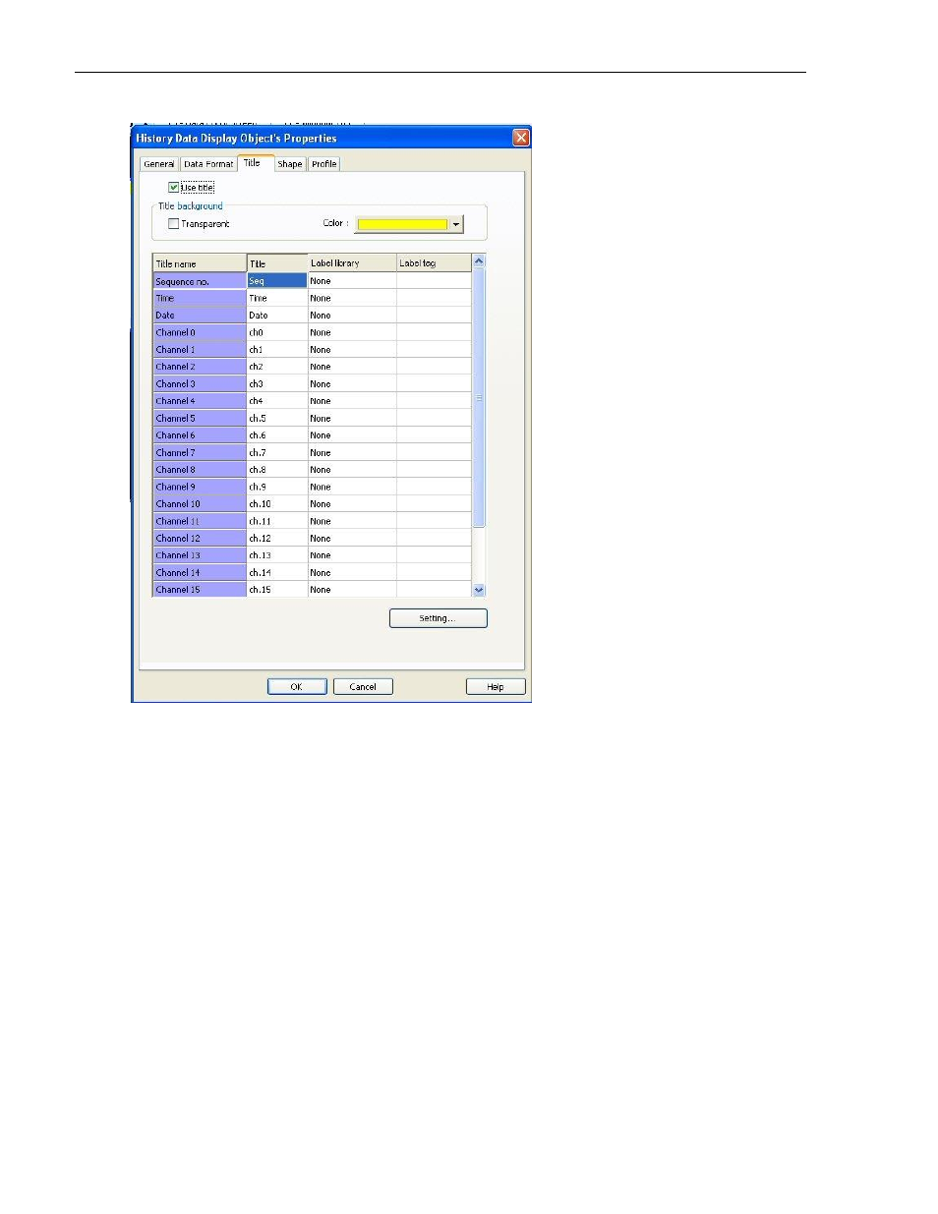Close the History Data Display Properties dialog
This screenshot has height=1214, width=938.
click(521, 138)
